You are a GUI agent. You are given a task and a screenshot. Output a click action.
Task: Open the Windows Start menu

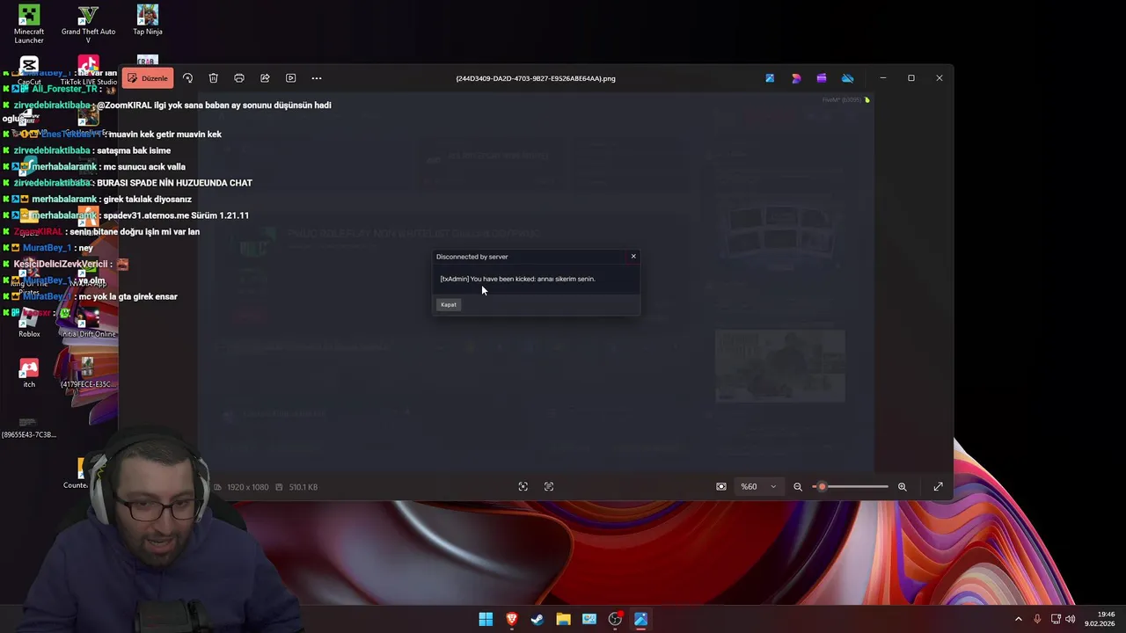[486, 619]
